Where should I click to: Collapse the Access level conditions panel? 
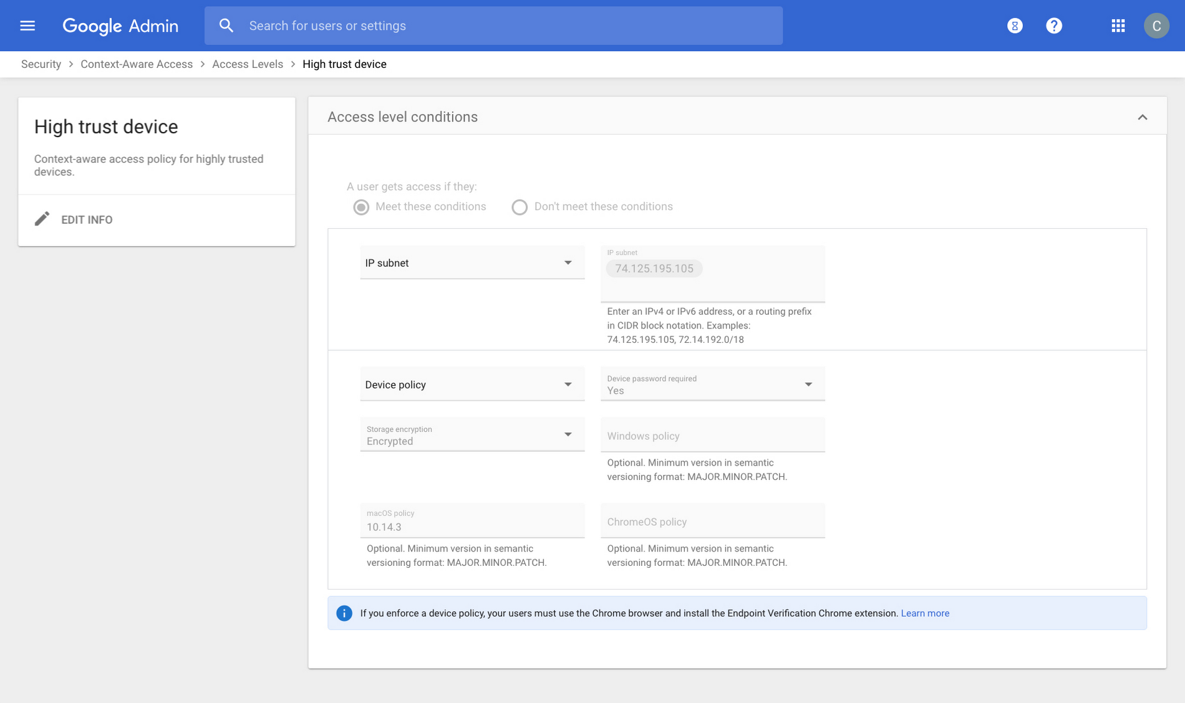point(1143,117)
